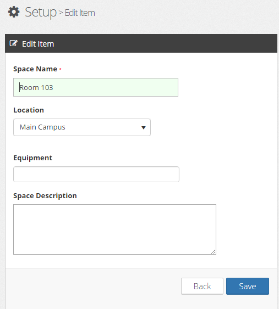This screenshot has width=279, height=309.
Task: Click inside the Space Description textarea
Action: [x=114, y=229]
